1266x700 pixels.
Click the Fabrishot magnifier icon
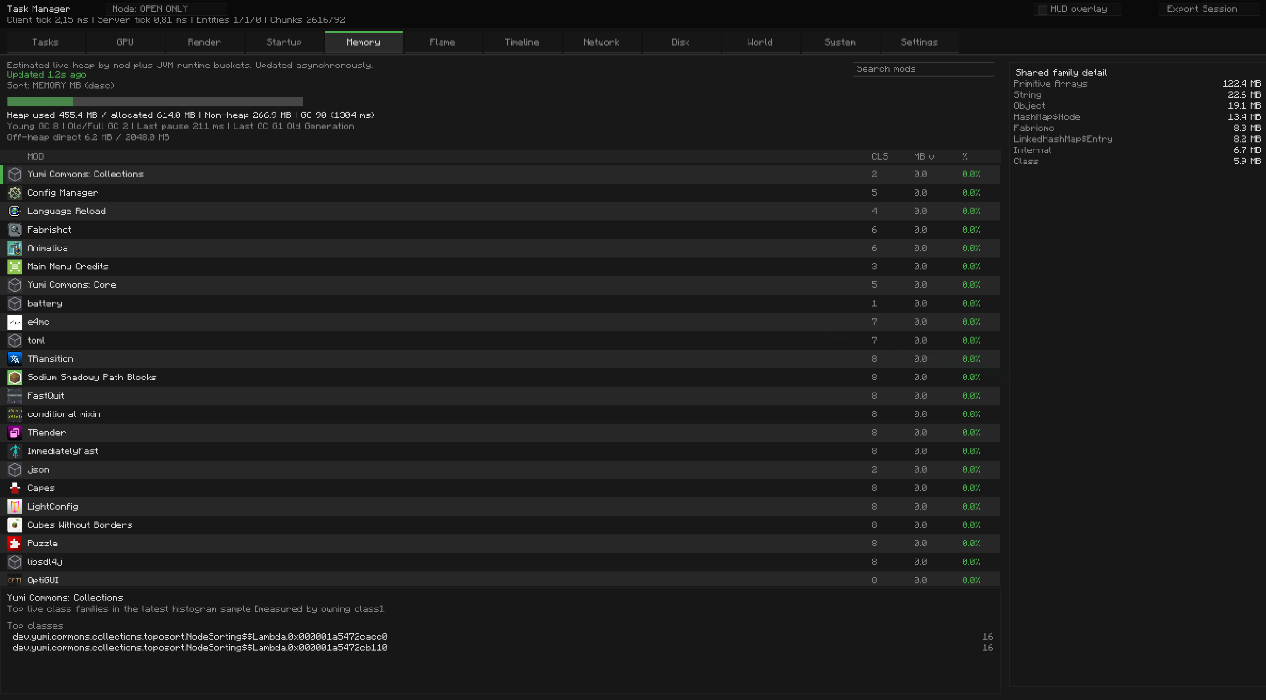(x=15, y=229)
